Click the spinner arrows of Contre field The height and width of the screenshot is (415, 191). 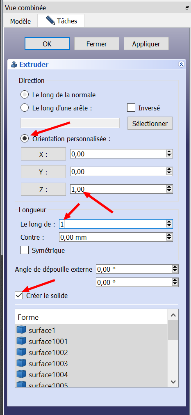point(169,237)
